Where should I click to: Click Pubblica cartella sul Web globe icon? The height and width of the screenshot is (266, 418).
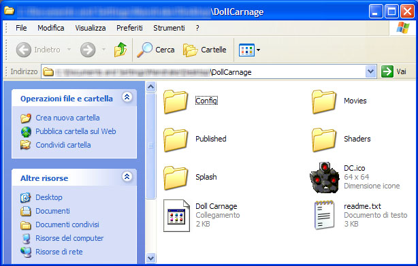coord(26,131)
